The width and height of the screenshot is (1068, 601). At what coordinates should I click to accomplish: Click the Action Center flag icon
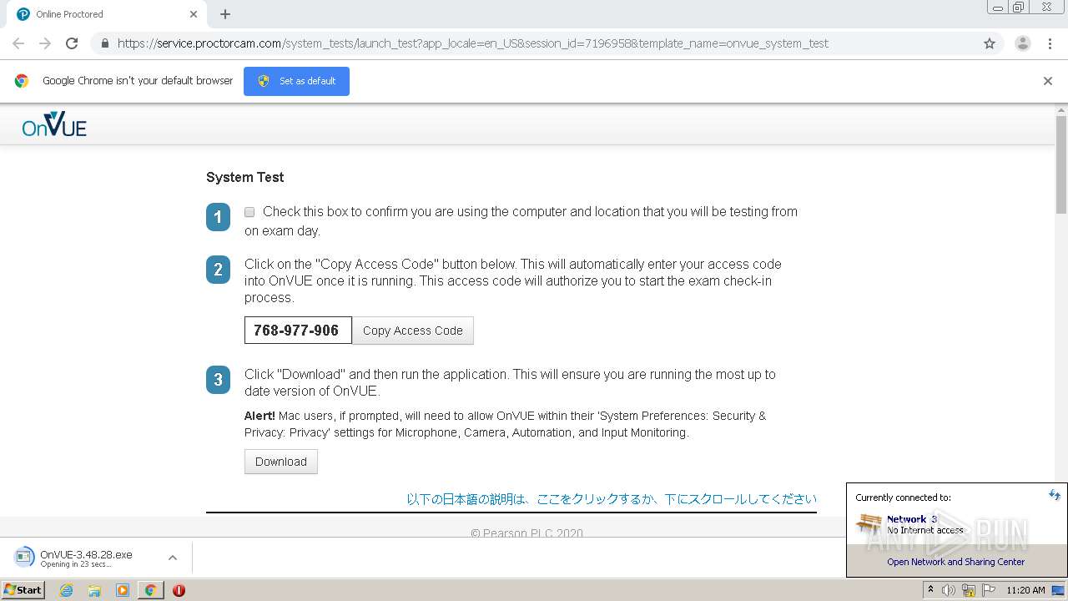click(989, 590)
